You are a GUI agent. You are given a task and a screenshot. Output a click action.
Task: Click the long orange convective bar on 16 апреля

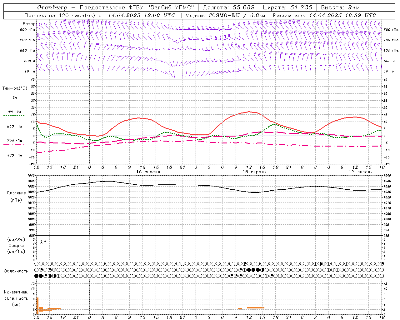pos(256,308)
